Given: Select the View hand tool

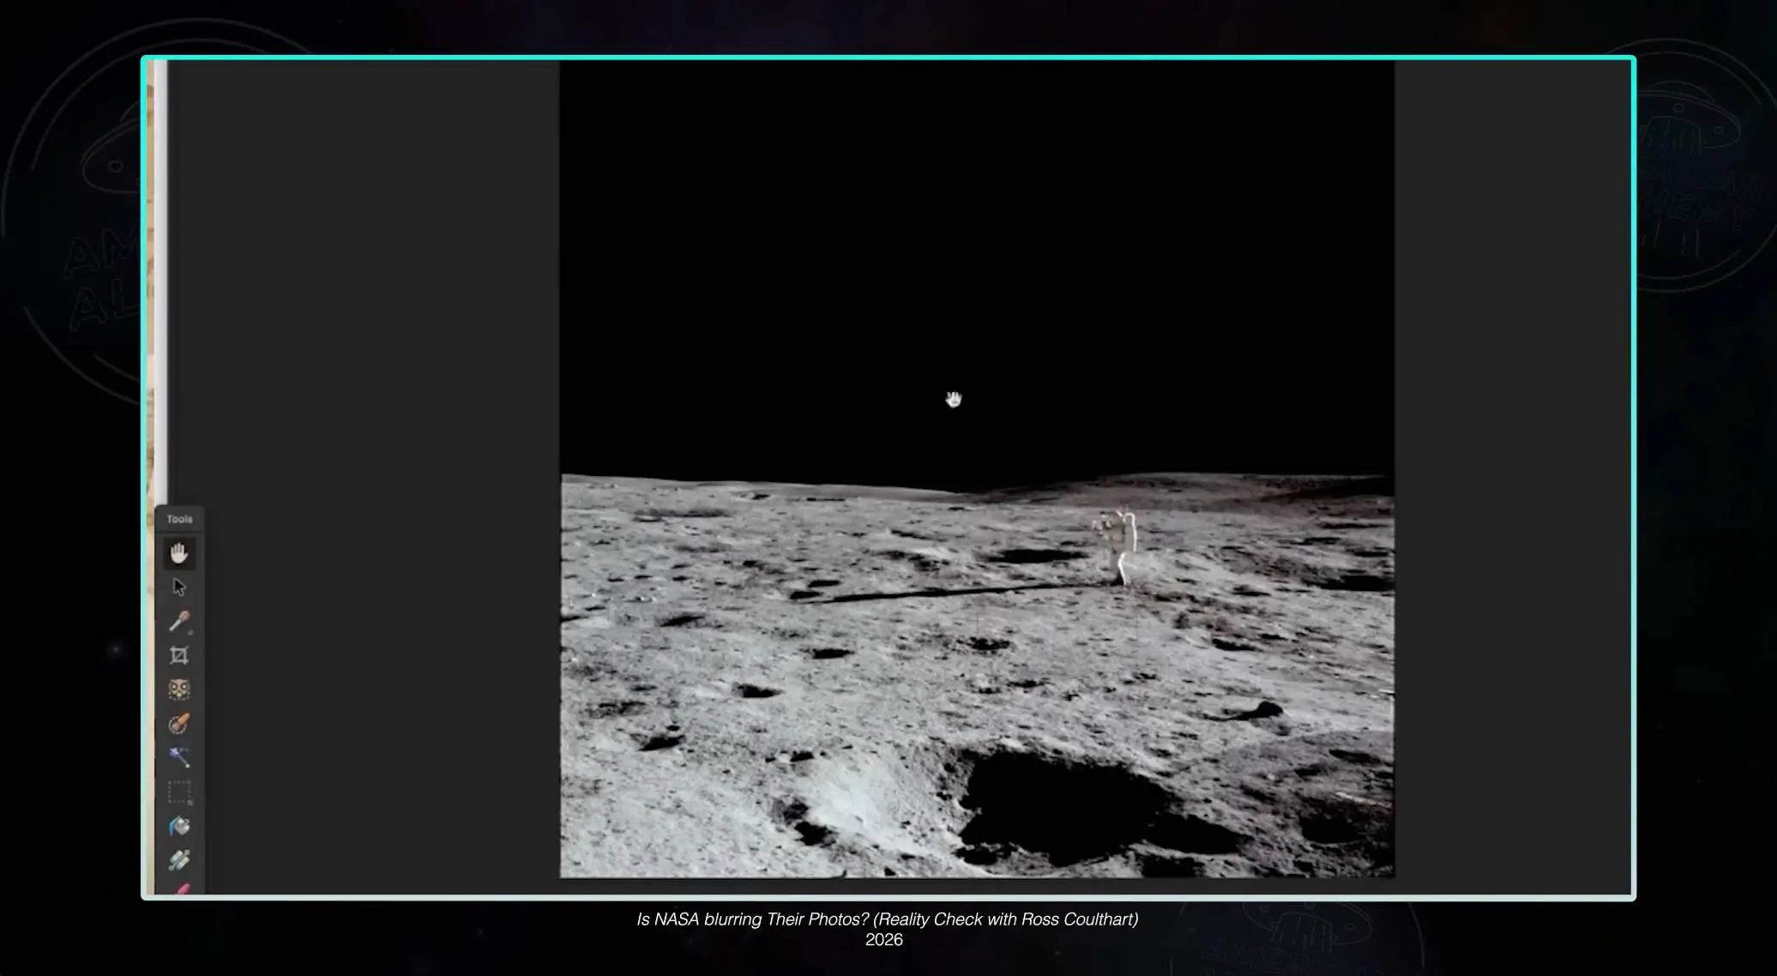Looking at the screenshot, I should click(178, 553).
